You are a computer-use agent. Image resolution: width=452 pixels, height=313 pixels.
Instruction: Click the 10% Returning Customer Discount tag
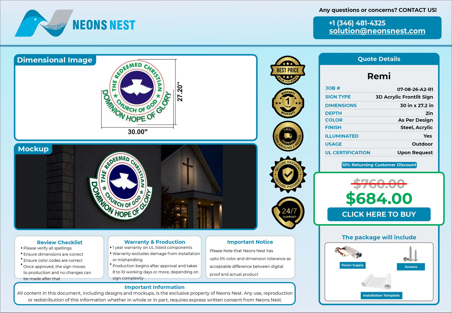click(x=379, y=165)
